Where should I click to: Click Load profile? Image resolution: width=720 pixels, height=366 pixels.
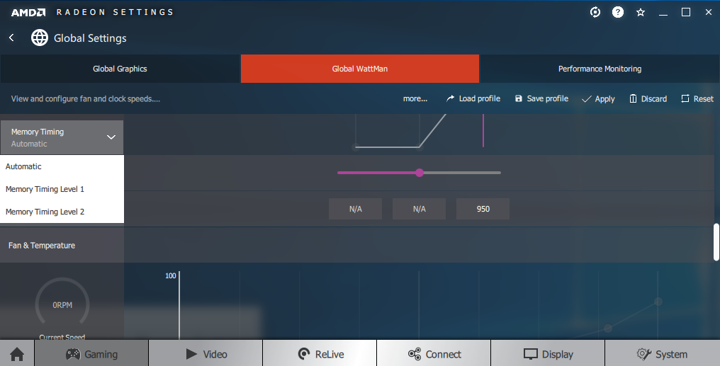pos(473,98)
